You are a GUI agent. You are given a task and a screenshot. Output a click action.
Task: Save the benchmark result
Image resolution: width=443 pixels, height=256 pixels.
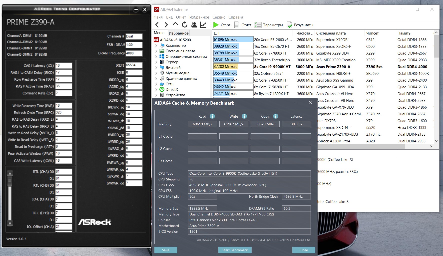166,250
